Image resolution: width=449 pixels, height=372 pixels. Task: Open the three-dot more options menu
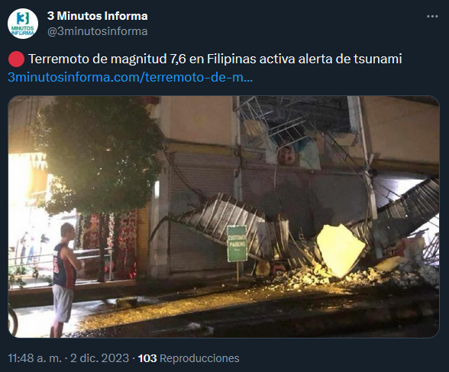pos(432,17)
